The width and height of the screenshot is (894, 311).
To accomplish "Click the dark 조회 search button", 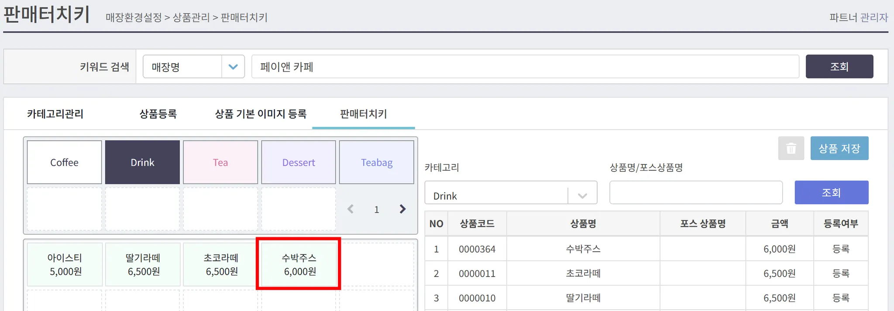I will (839, 66).
